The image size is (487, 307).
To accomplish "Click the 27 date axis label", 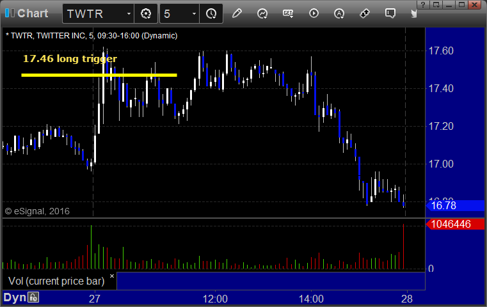I will [x=95, y=299].
